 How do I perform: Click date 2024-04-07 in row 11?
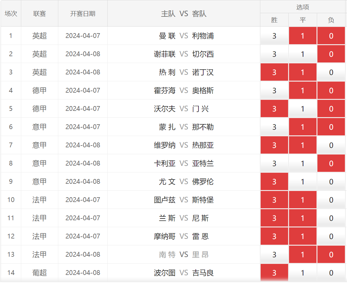pyautogui.click(x=83, y=218)
